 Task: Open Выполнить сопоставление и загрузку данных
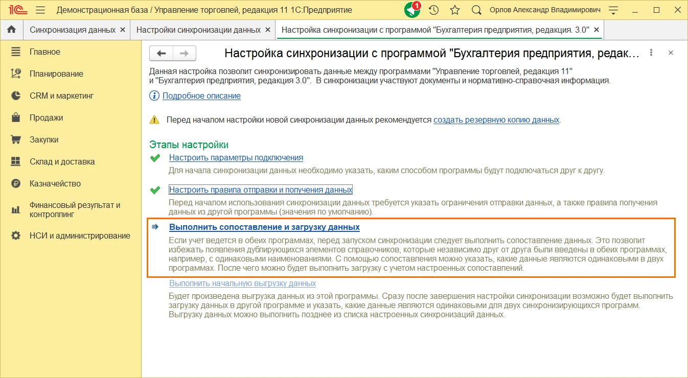pos(264,227)
